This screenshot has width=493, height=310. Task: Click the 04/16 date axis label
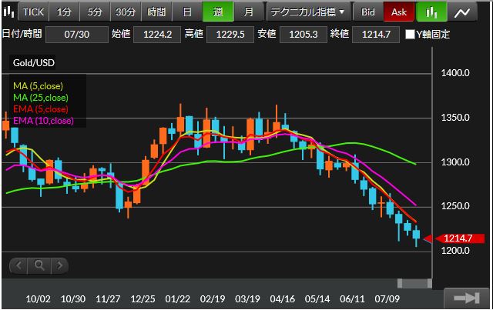[x=283, y=298]
